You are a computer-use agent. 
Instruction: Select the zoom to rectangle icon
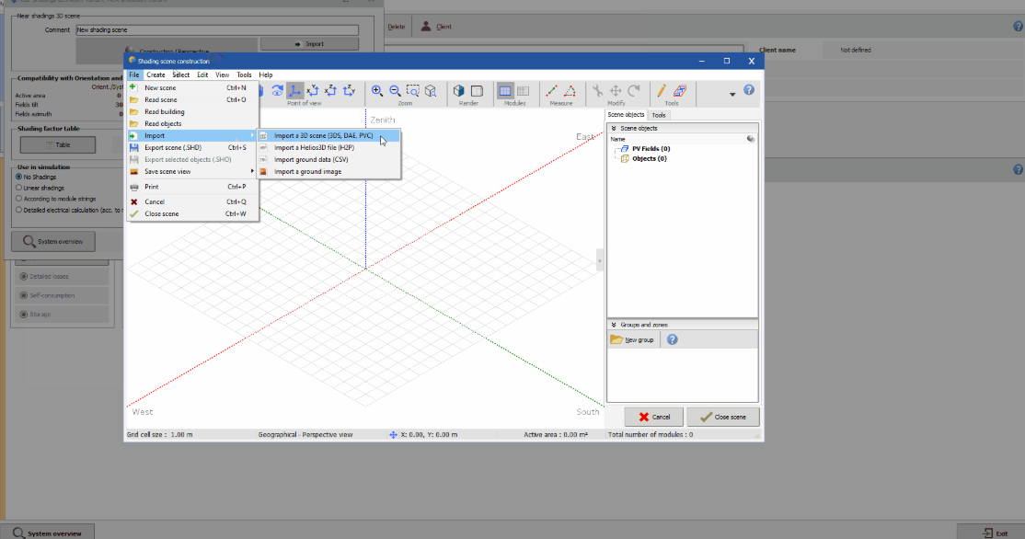[413, 91]
